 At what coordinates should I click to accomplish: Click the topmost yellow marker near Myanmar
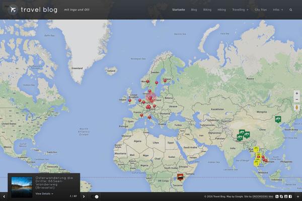pos(256,149)
